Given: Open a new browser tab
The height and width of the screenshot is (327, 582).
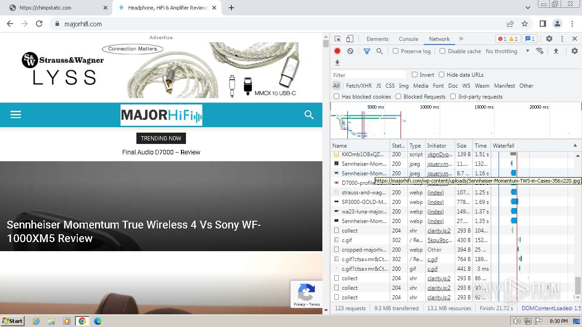Looking at the screenshot, I should click(x=231, y=8).
